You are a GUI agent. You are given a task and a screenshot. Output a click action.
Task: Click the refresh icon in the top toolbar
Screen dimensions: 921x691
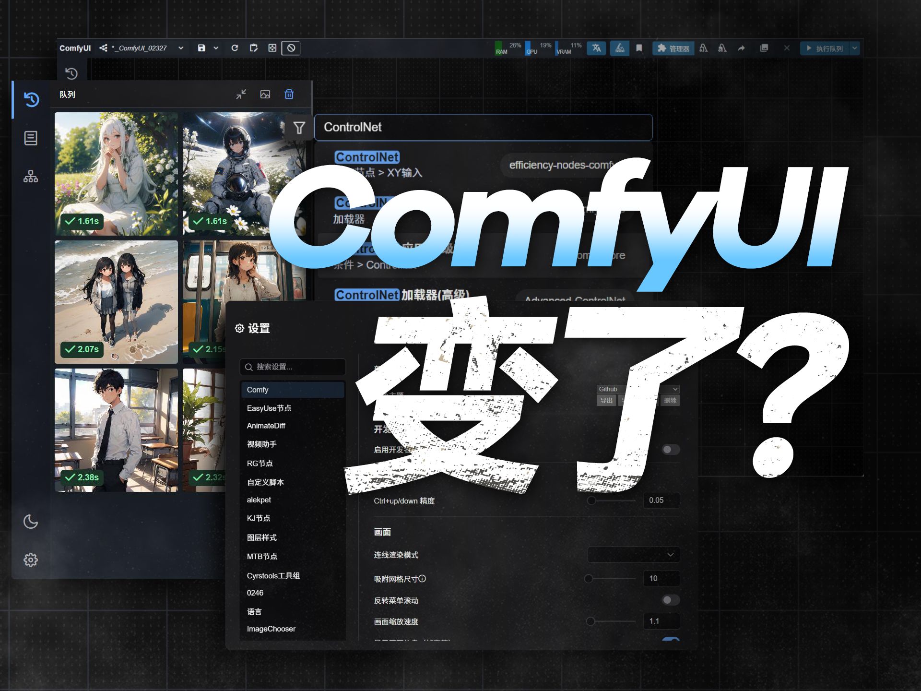point(235,48)
